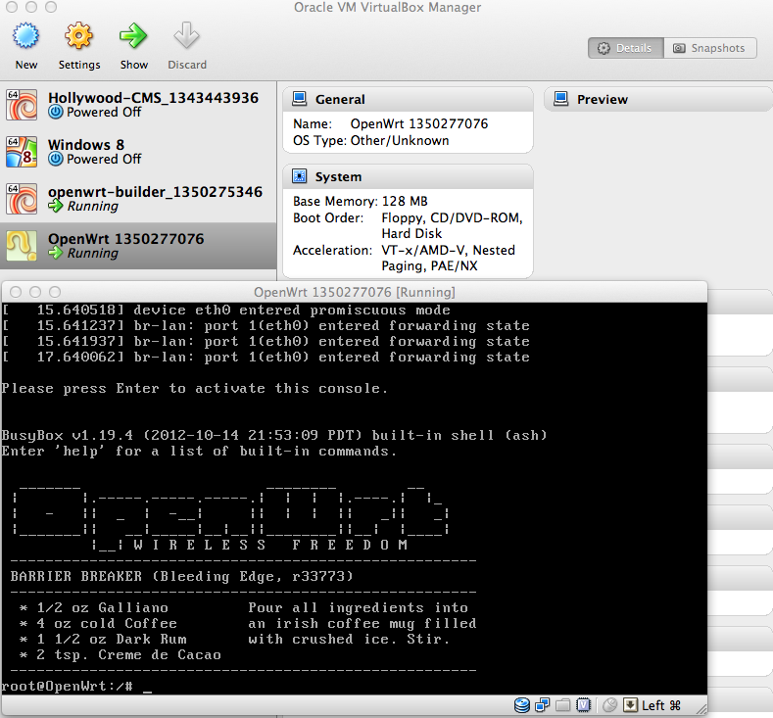This screenshot has height=718, width=773.
Task: Click the Oracle VM VirtualBox Manager window title
Action: (388, 8)
